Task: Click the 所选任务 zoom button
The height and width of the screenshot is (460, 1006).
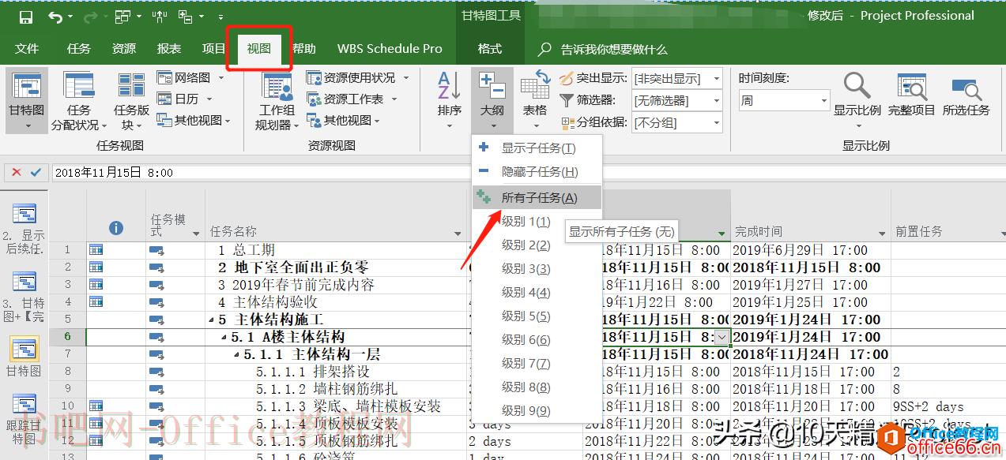Action: [x=966, y=95]
